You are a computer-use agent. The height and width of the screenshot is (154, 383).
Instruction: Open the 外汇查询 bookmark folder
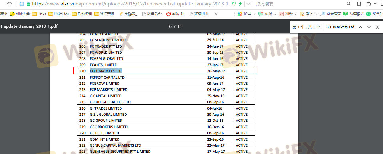coord(104,14)
